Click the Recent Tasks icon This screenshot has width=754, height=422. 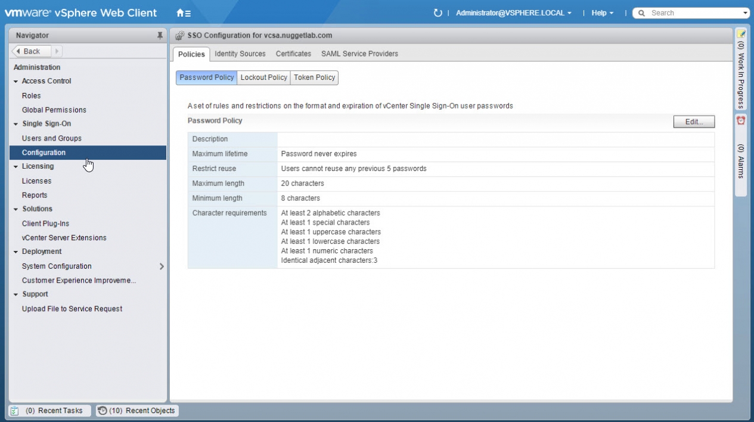pyautogui.click(x=15, y=411)
